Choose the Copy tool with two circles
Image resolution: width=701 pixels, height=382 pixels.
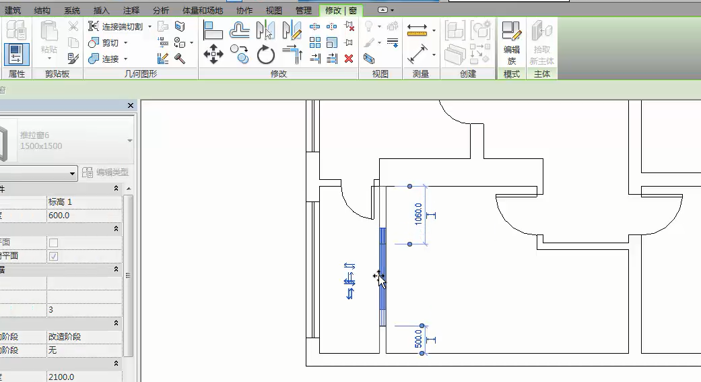click(239, 54)
